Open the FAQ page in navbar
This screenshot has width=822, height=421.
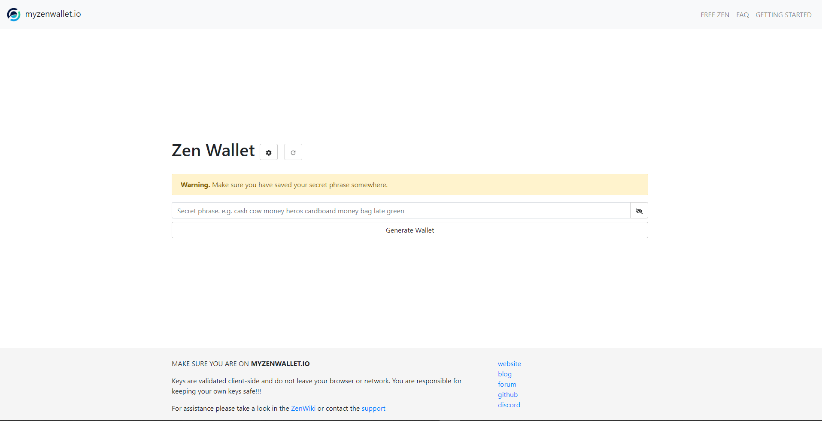coord(743,15)
